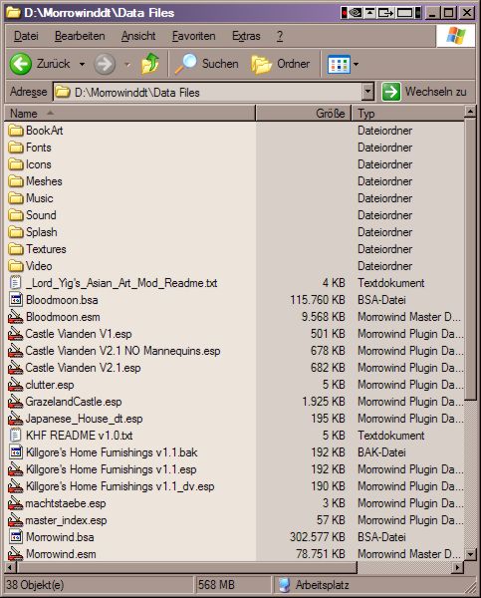The height and width of the screenshot is (598, 481).
Task: Click the horizontal scrollbar right arrow
Action: click(x=458, y=567)
